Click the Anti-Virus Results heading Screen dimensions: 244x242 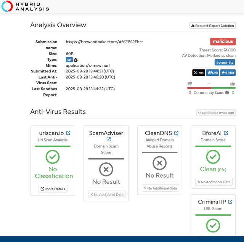58,112
